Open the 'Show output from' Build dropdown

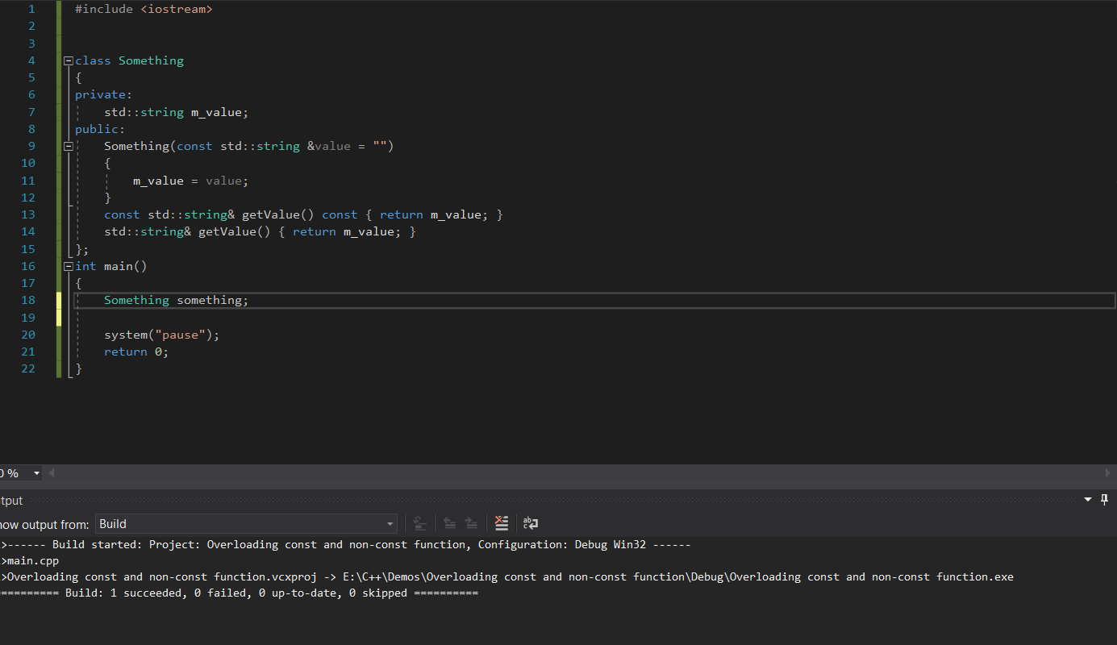(390, 524)
